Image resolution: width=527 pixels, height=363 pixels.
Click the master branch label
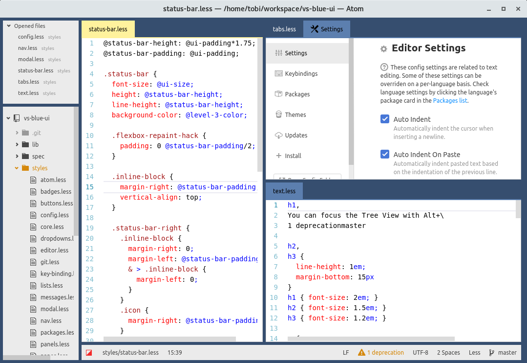(507, 353)
